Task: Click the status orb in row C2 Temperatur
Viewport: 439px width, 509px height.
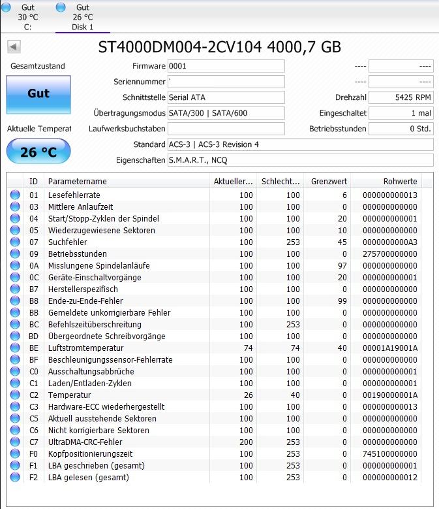Action: tap(15, 395)
